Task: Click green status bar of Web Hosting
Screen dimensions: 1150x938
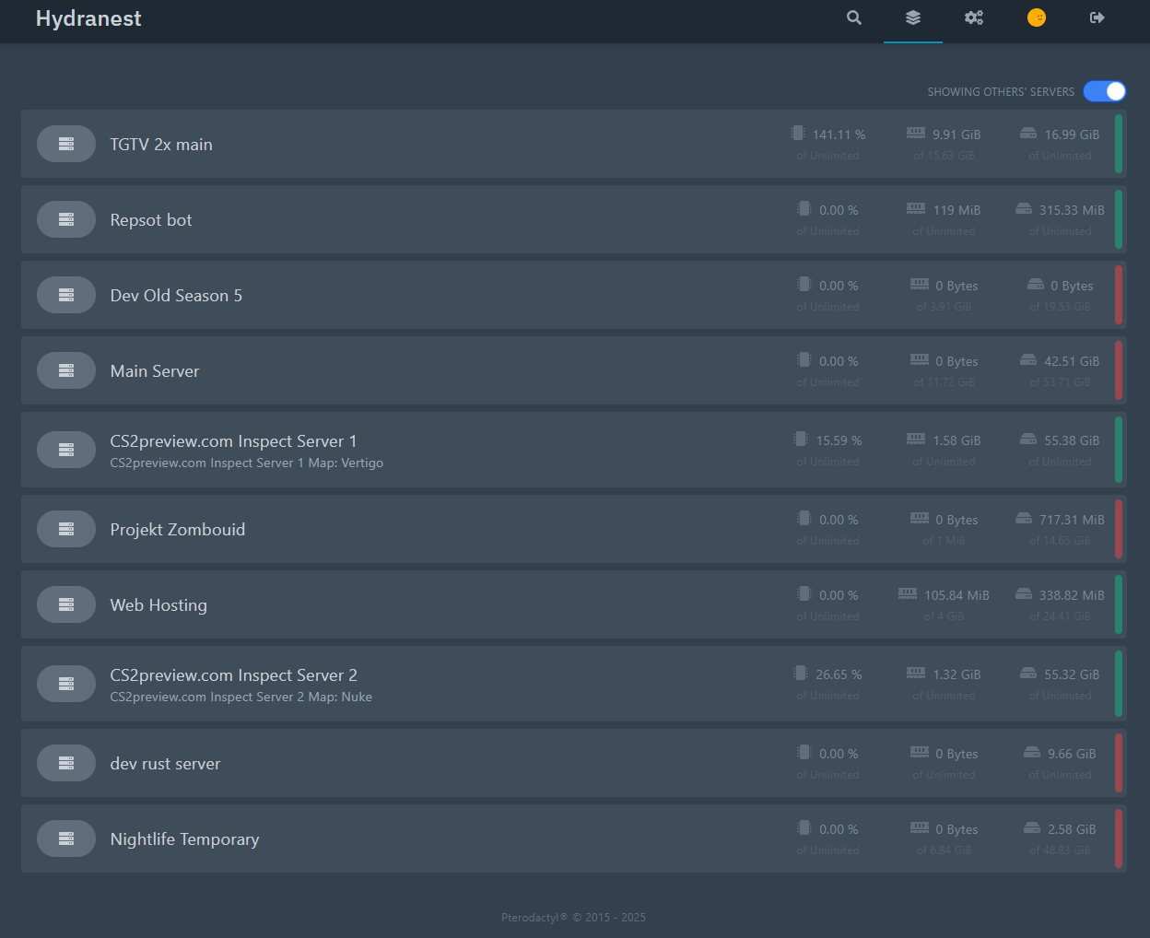Action: pos(1119,604)
